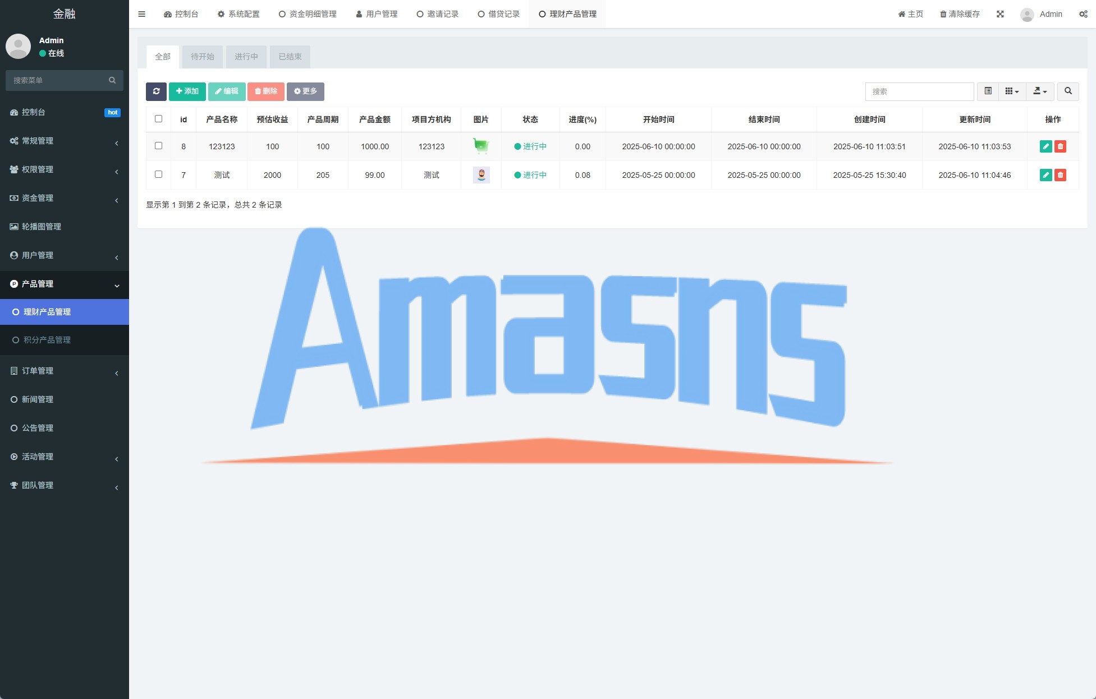Sort by the id column header

[184, 119]
